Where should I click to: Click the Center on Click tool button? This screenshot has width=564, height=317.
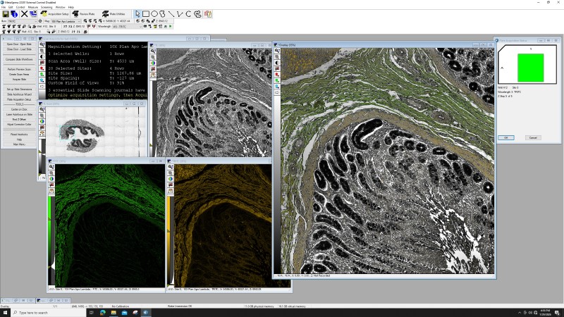pyautogui.click(x=19, y=109)
